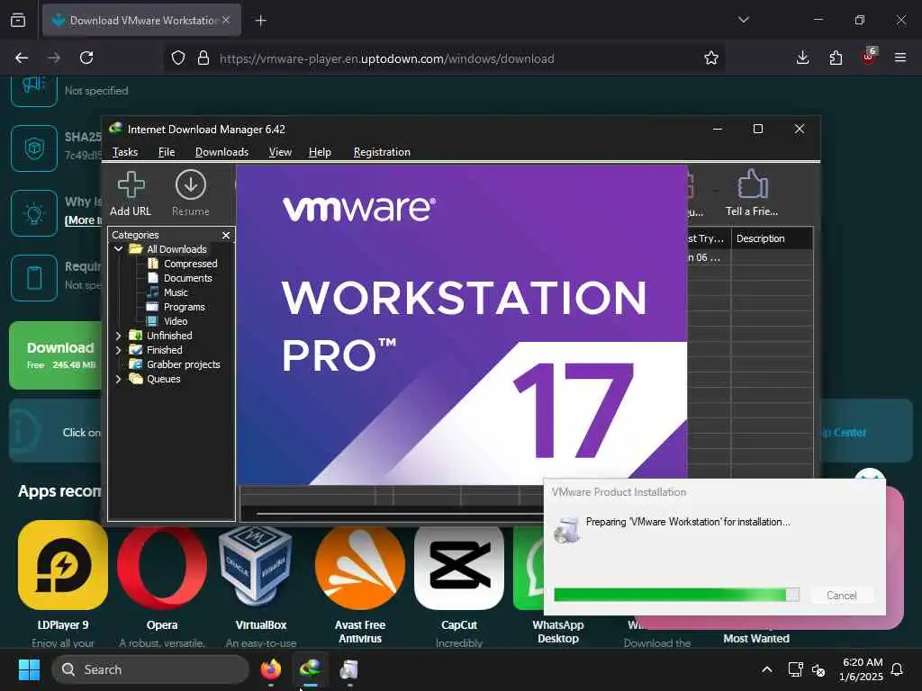
Task: Open the File menu in IDM
Action: 167,151
